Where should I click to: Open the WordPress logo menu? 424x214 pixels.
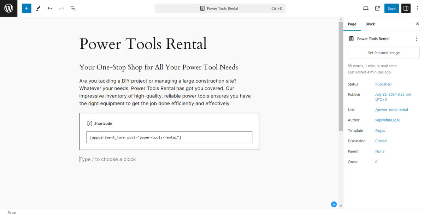pyautogui.click(x=8, y=8)
